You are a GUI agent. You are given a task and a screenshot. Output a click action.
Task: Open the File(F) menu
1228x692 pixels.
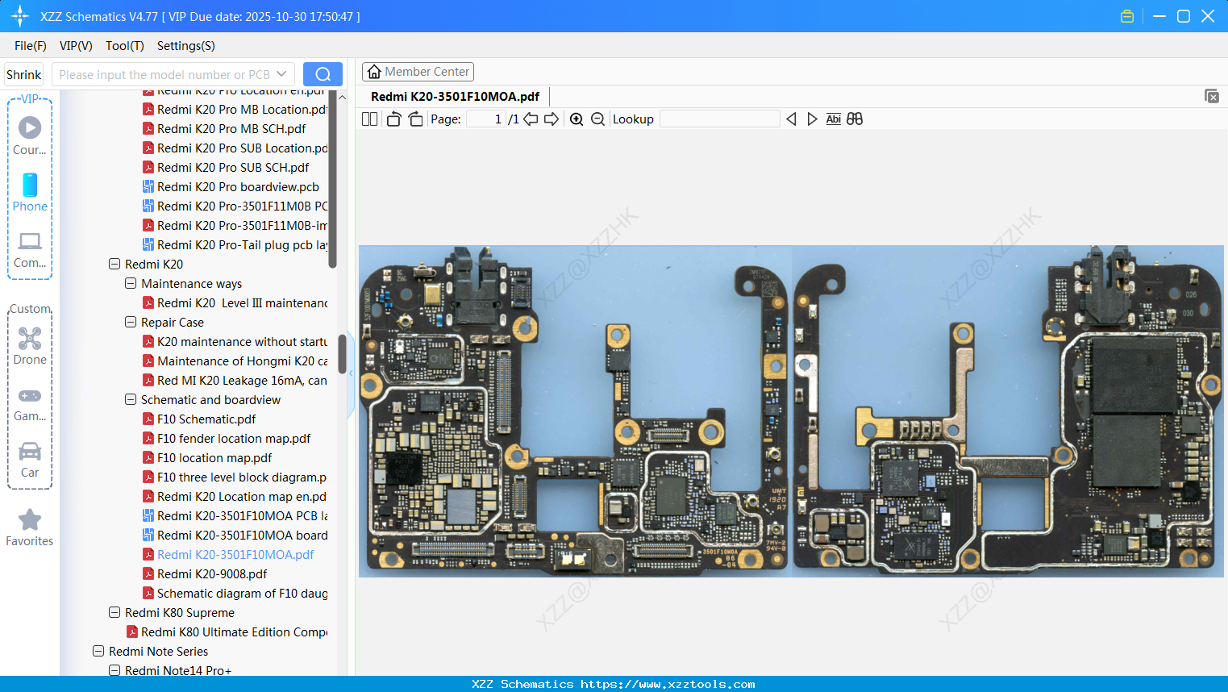[x=31, y=46]
